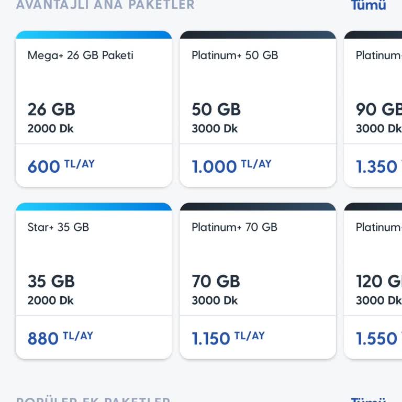Tap the 50 GB data amount
This screenshot has height=402, width=402.
[x=216, y=109]
